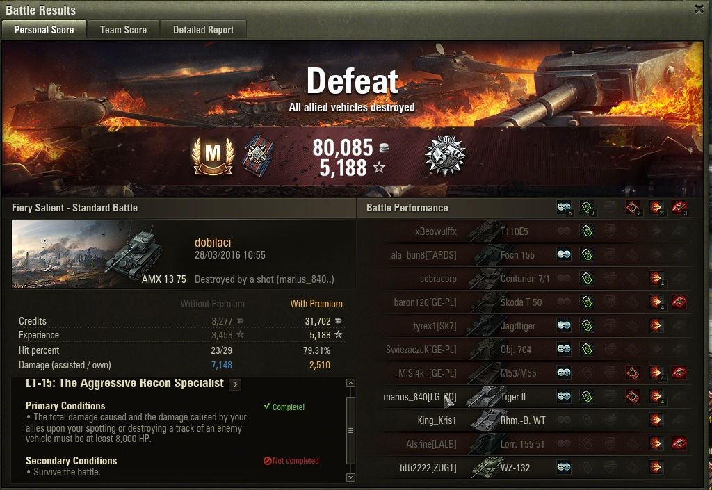Click the damage caused header icon
Image resolution: width=712 pixels, height=490 pixels.
point(656,208)
